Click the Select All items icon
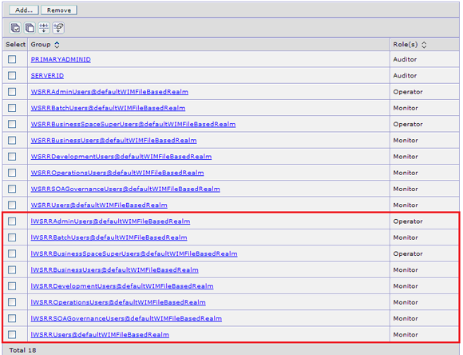Screen dimensions: 463x355 point(15,28)
